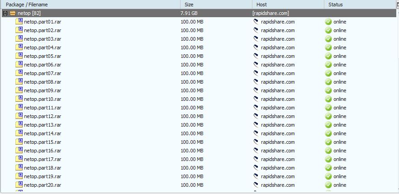Click the rar icon of netop.part04.rar
The image size is (399, 194).
19,47
